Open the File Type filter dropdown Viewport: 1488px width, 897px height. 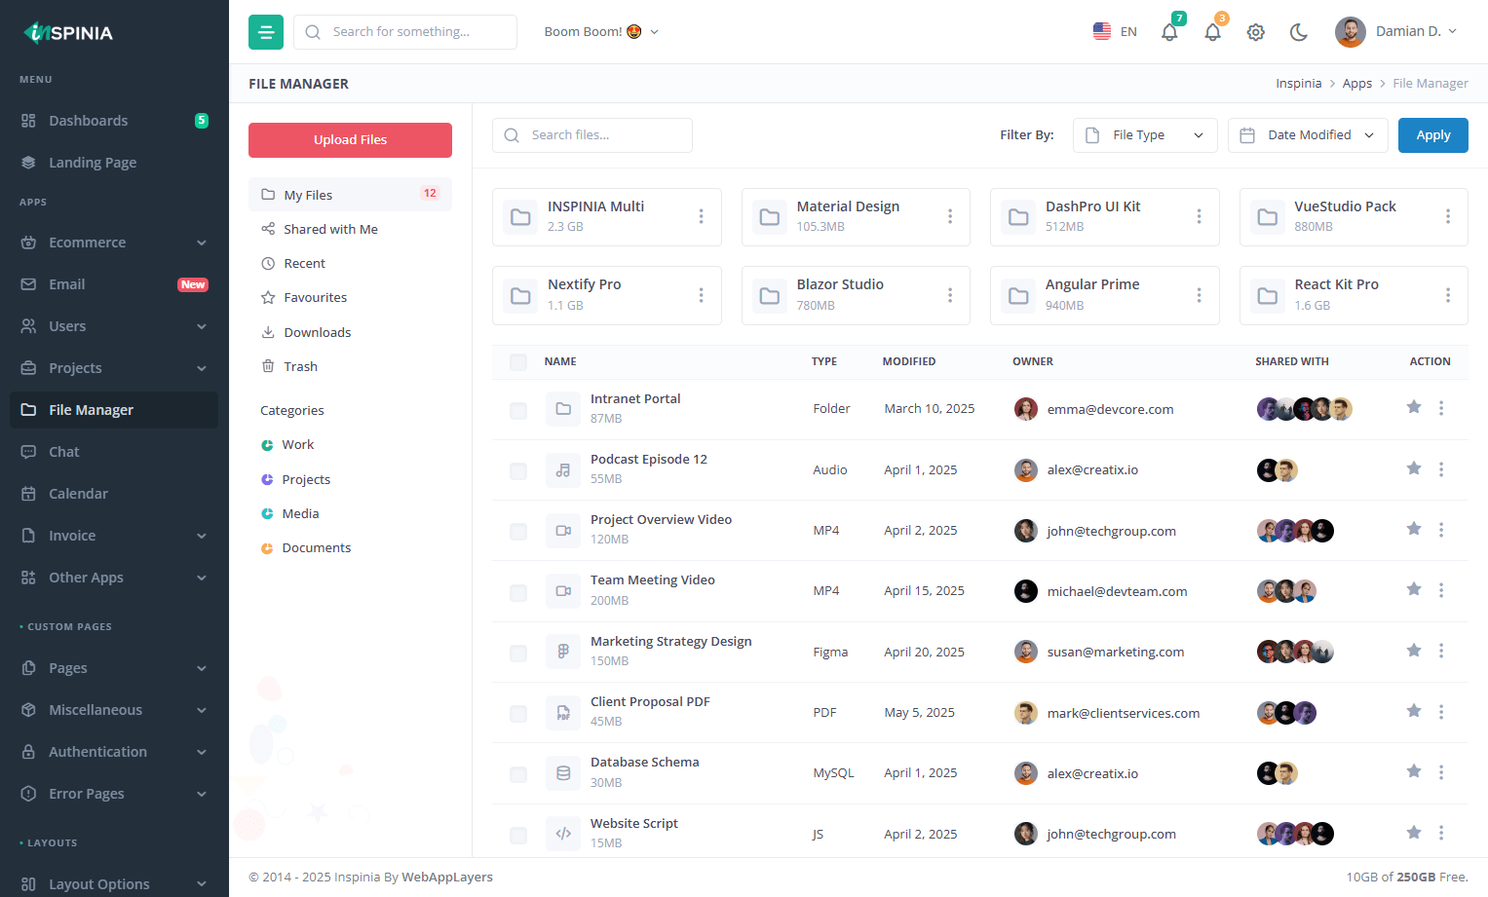(1144, 134)
